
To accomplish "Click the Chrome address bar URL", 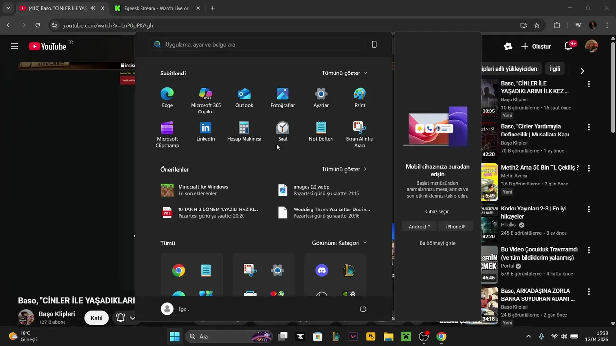I will 109,25.
